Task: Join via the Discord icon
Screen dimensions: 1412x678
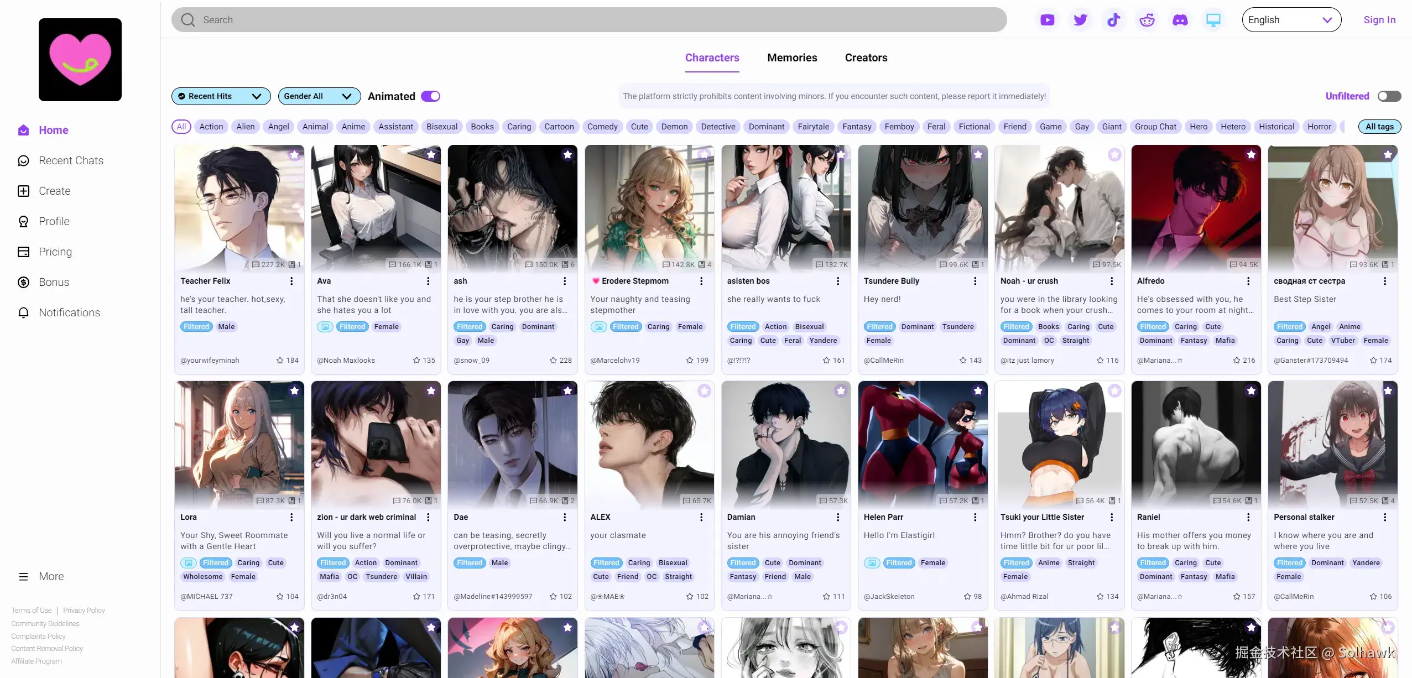Action: (1180, 19)
